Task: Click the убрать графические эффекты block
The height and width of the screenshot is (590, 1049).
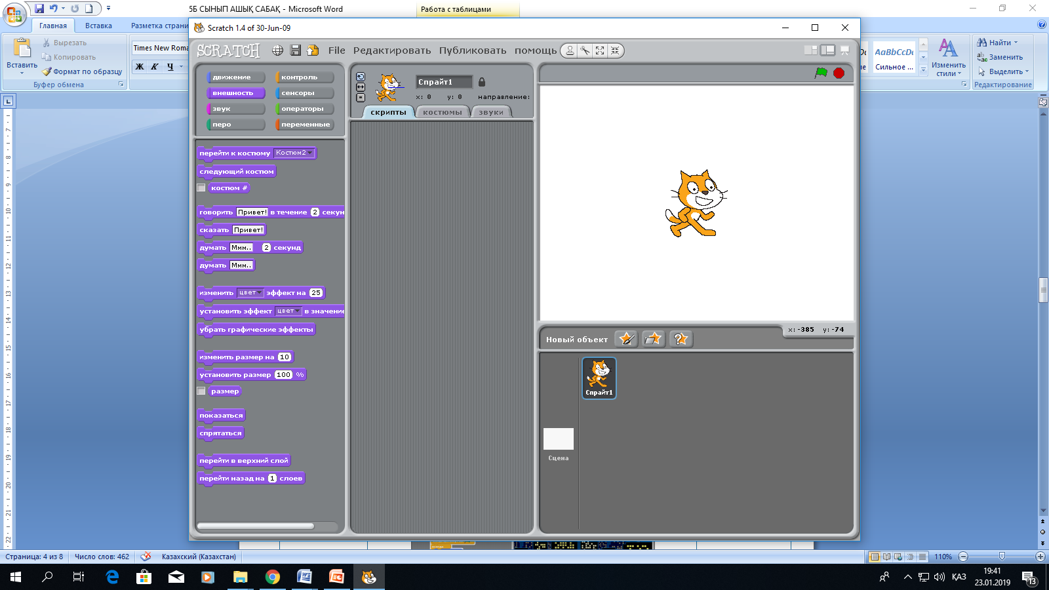Action: (x=256, y=330)
